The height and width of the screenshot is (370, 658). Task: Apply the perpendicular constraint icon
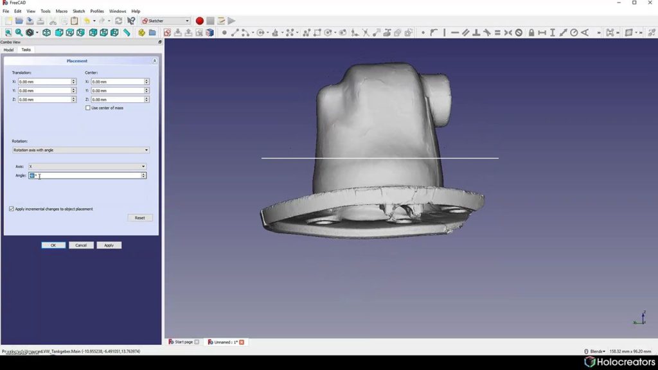click(x=476, y=33)
